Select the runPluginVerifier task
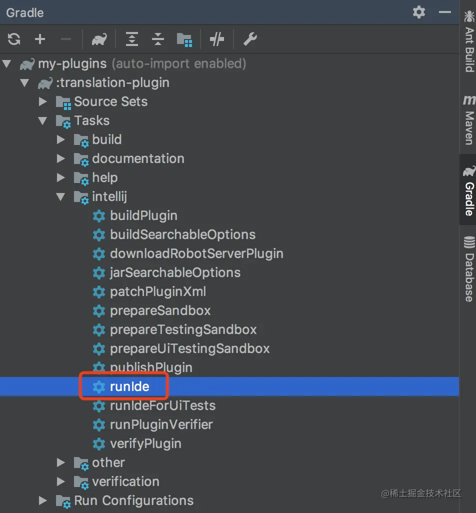This screenshot has width=476, height=513. tap(161, 424)
